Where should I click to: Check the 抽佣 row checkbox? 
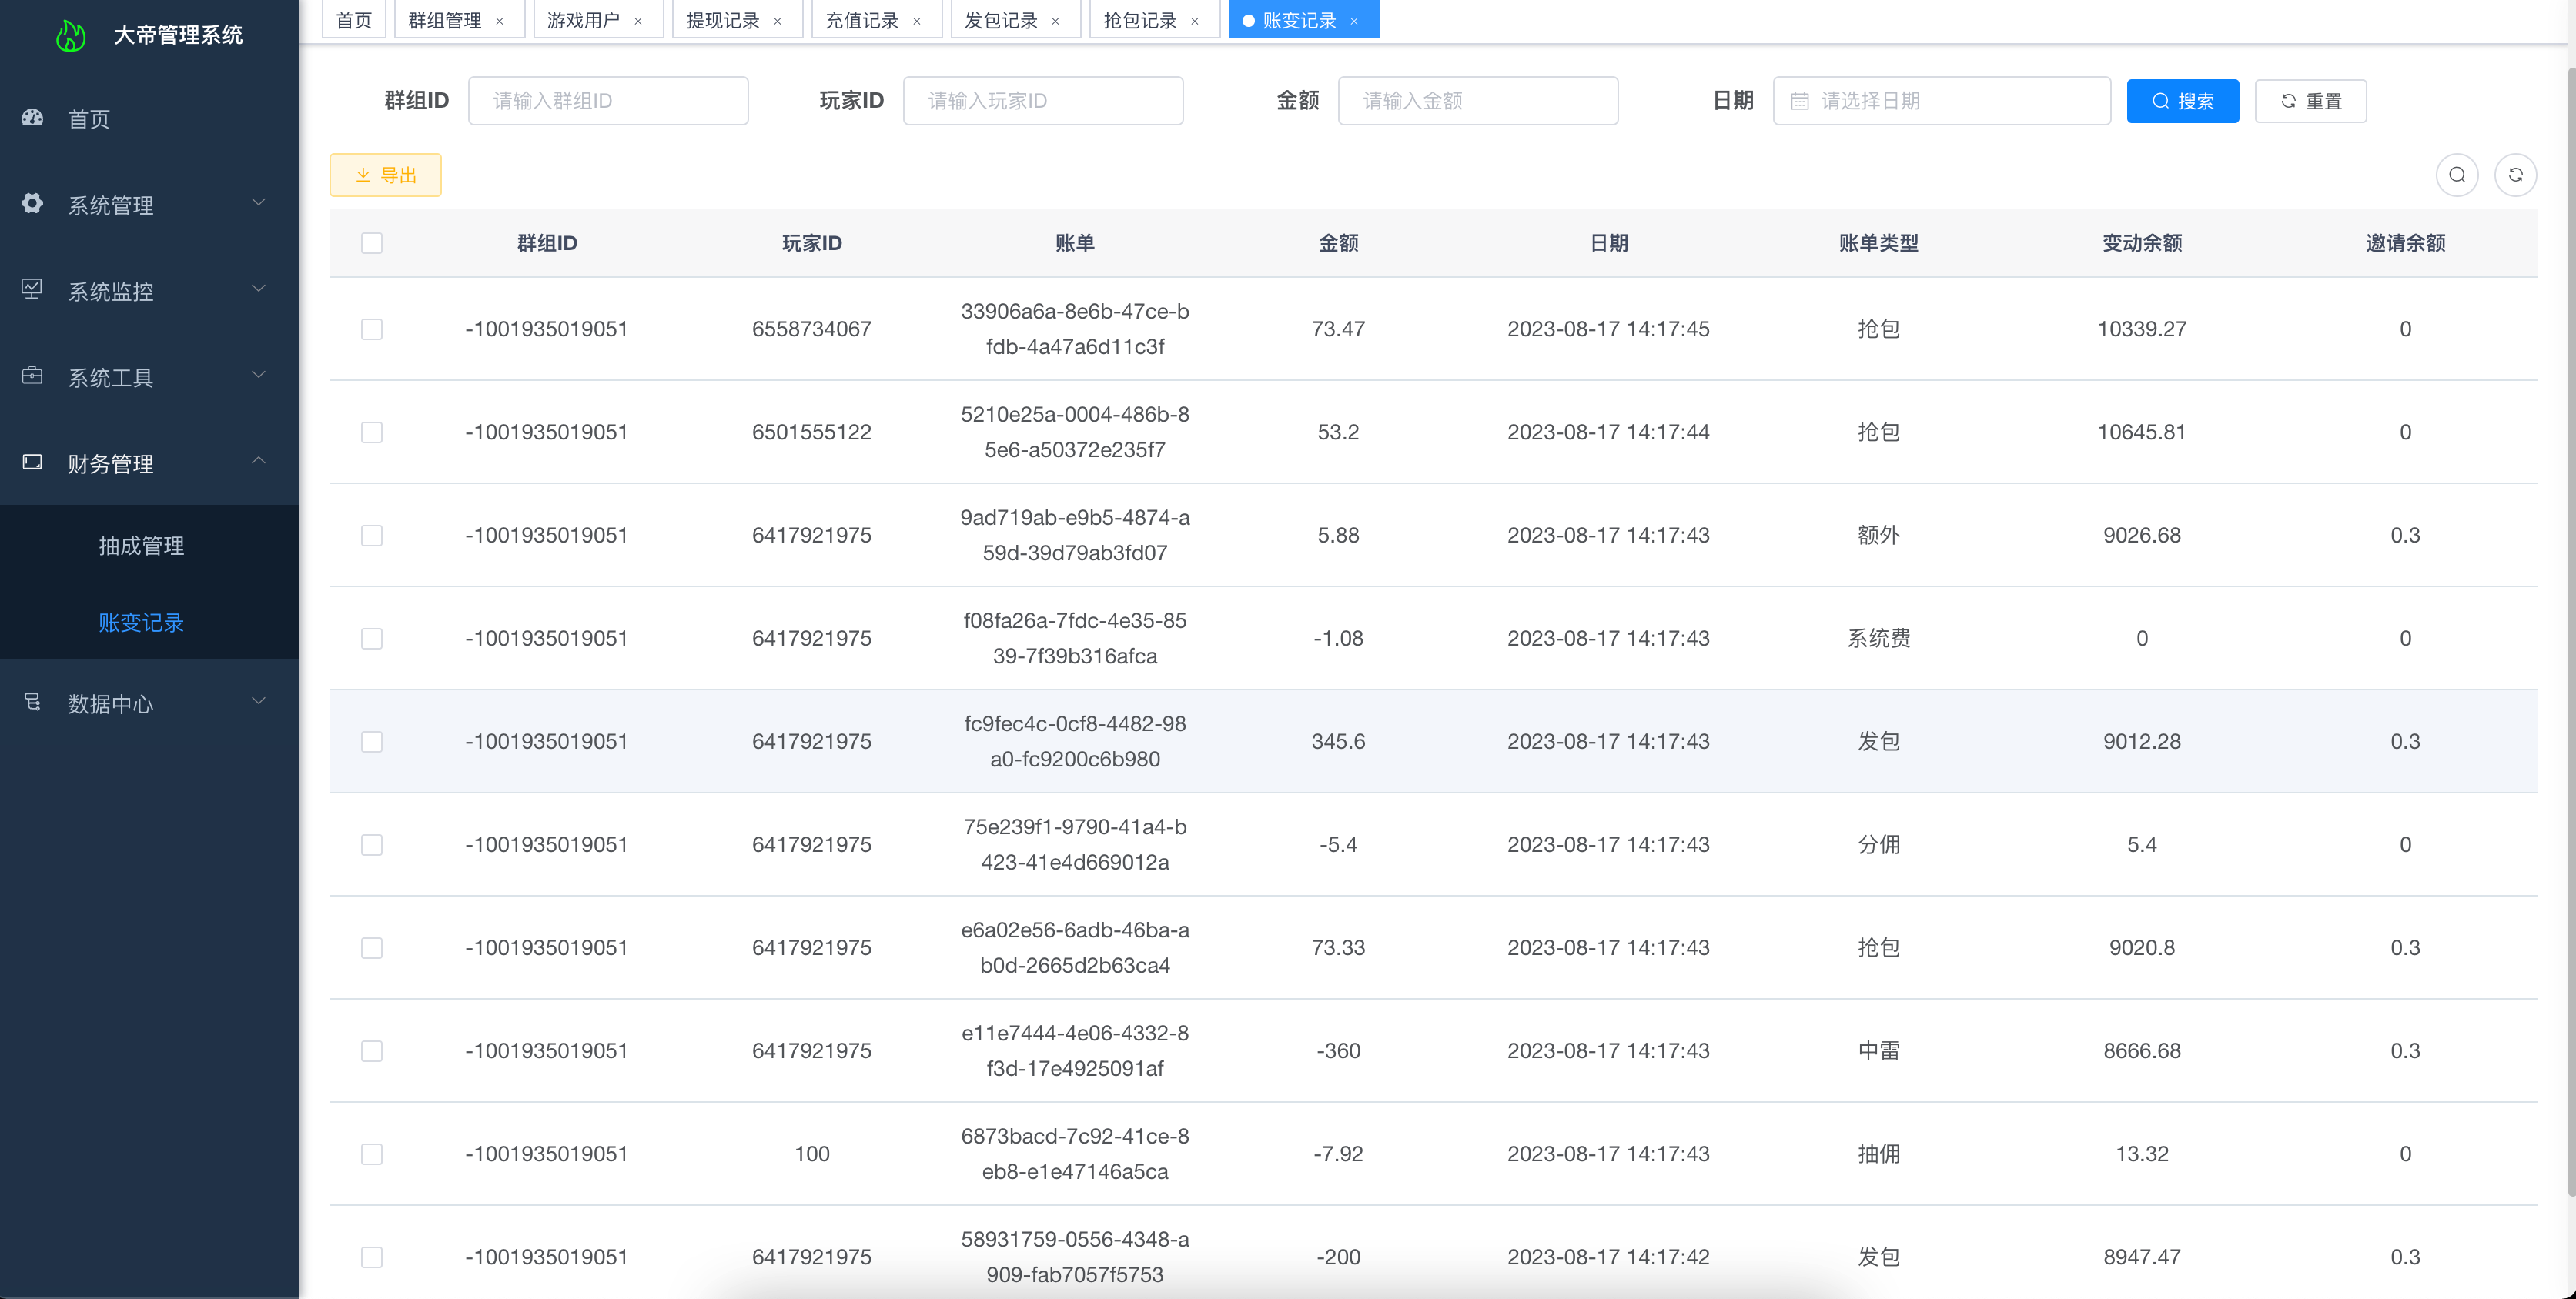point(372,1154)
